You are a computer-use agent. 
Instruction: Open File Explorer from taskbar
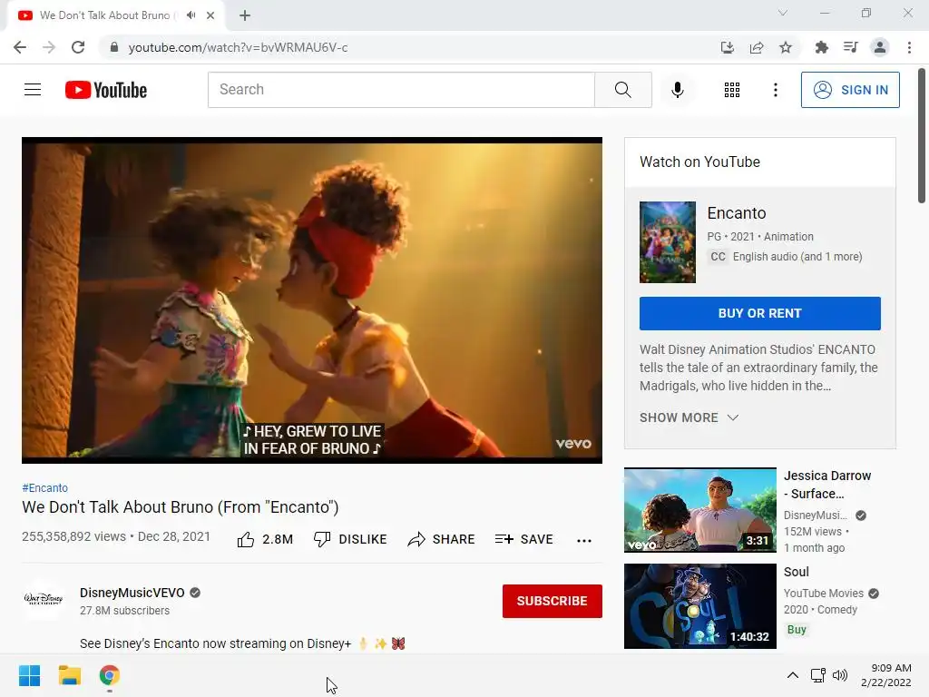(x=69, y=675)
